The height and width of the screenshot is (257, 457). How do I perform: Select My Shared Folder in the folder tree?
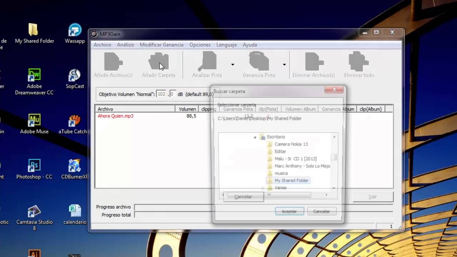pos(291,181)
